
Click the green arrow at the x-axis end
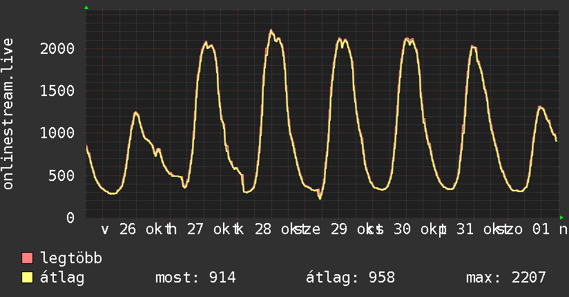(561, 218)
